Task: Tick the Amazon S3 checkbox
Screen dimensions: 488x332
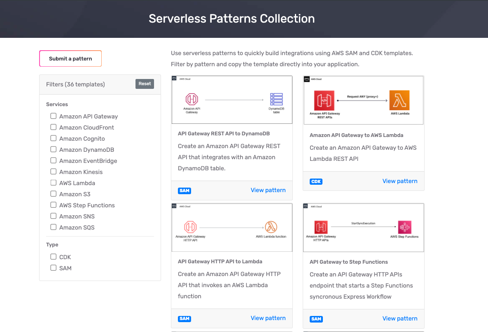Action: [x=54, y=194]
